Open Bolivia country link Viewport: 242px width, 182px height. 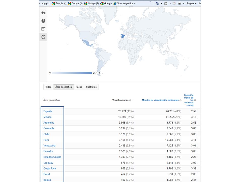[x=47, y=180]
